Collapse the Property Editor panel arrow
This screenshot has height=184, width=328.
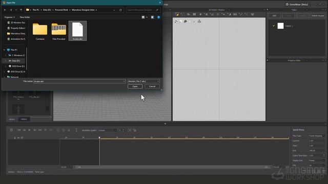point(268,60)
